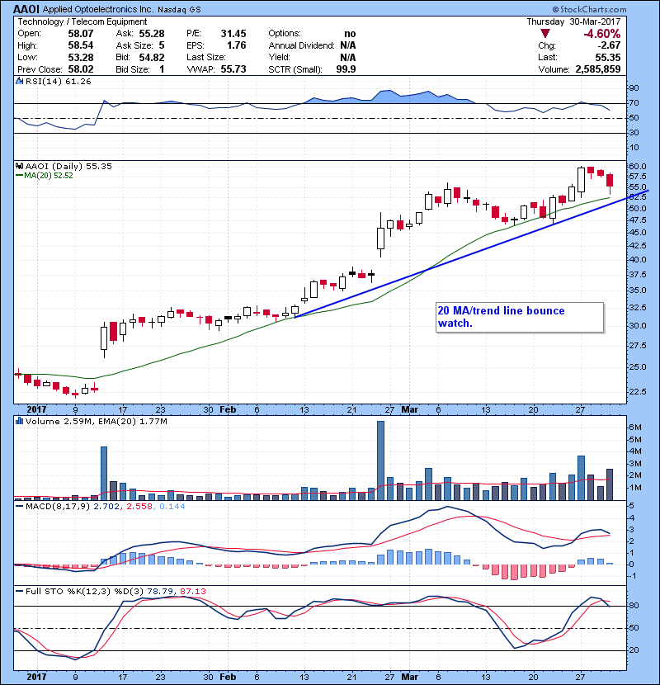The image size is (660, 685).
Task: Select the High value 58.54
Action: point(80,45)
